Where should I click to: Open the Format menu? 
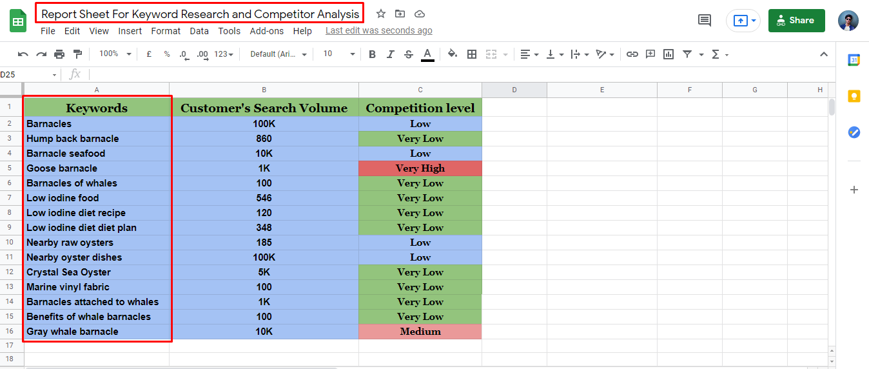pos(166,31)
